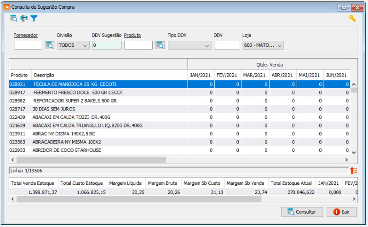This screenshot has height=227, width=368.
Task: Click Margem Bruta column header
Action: click(162, 183)
